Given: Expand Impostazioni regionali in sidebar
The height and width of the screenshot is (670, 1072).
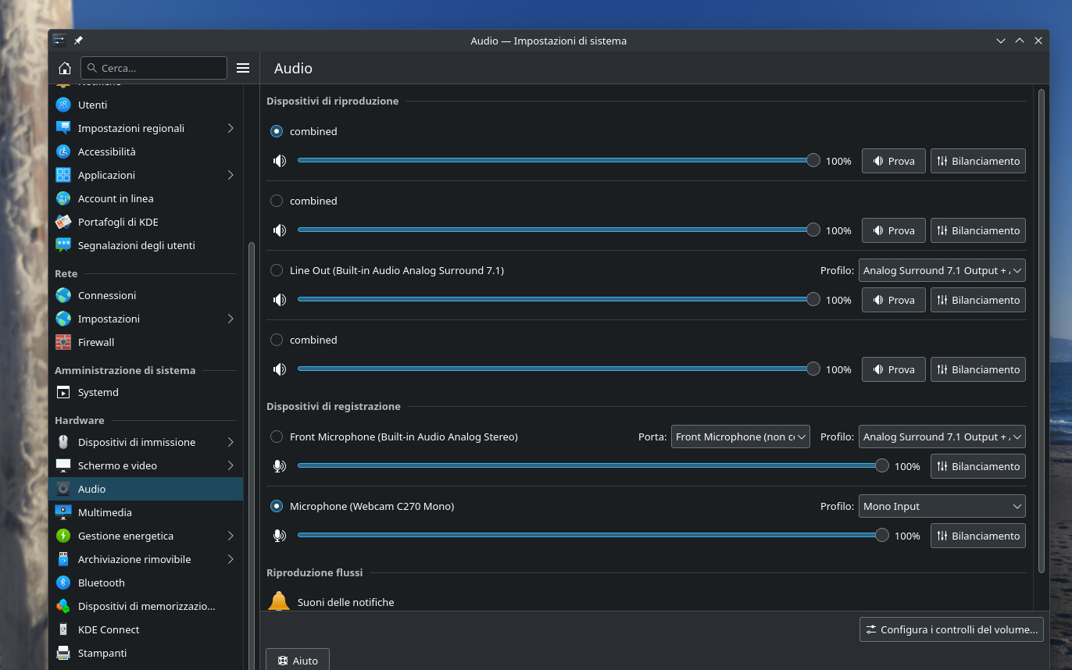Looking at the screenshot, I should 131,128.
